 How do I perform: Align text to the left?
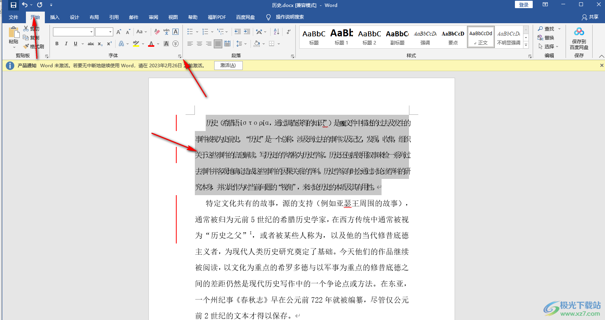(x=190, y=44)
